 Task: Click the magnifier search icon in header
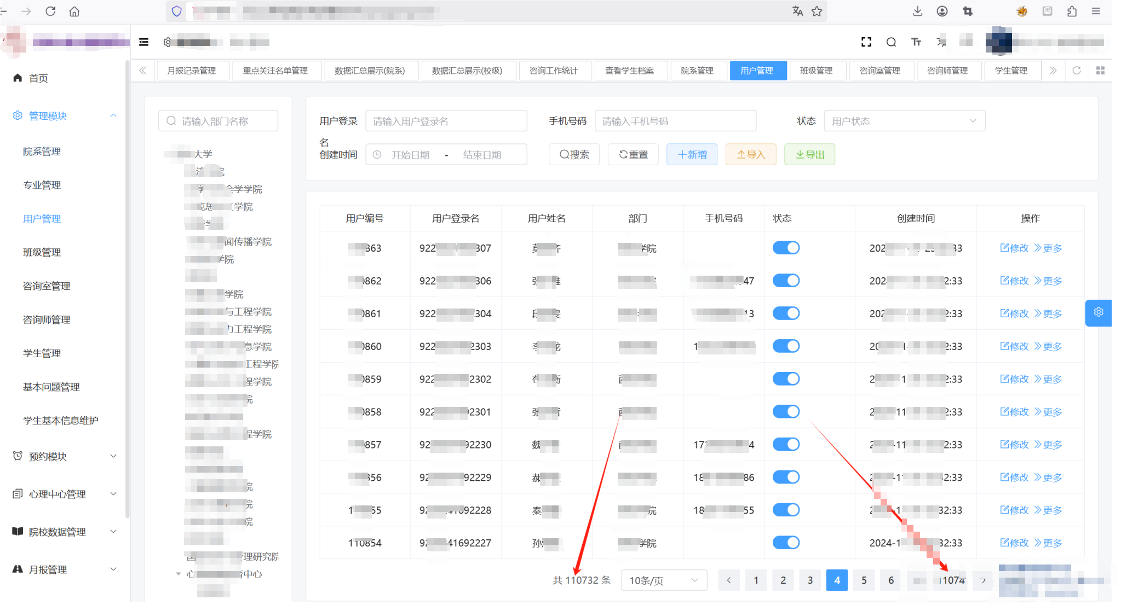click(x=891, y=42)
